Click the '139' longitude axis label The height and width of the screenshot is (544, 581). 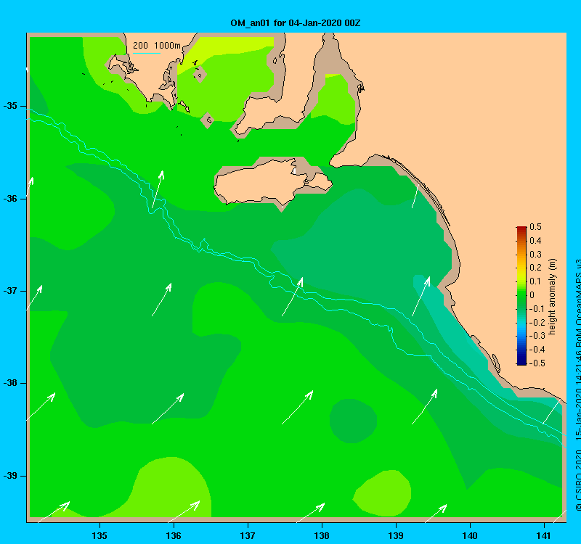[396, 535]
